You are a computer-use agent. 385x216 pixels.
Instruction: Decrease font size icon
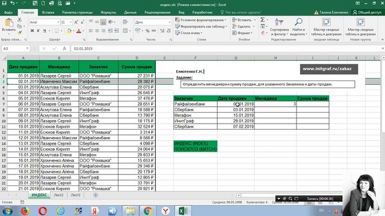(82, 22)
